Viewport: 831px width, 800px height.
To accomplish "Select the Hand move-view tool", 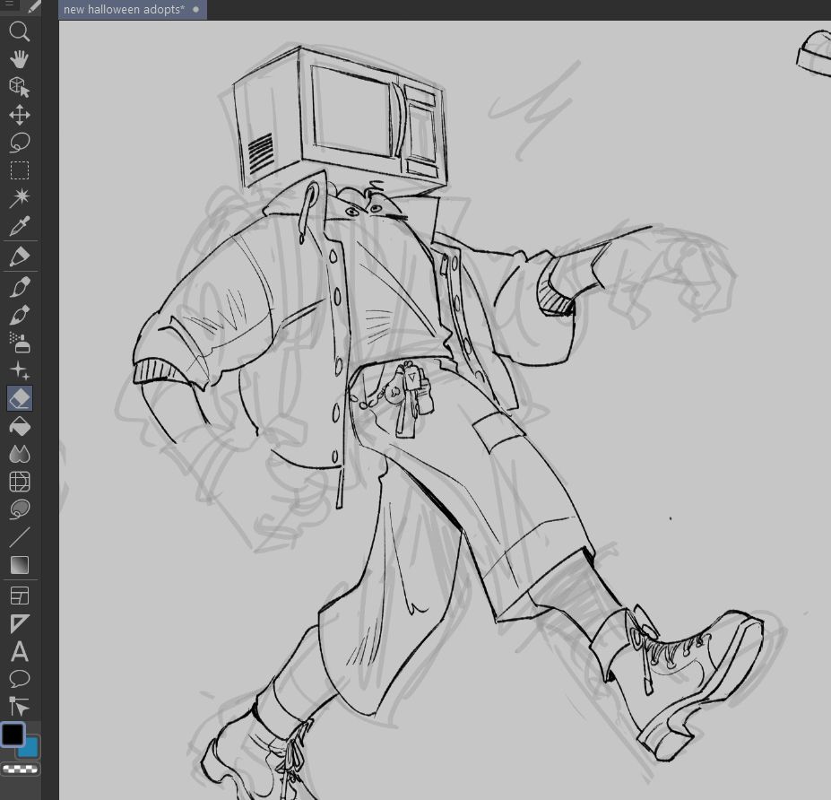I will (x=20, y=59).
